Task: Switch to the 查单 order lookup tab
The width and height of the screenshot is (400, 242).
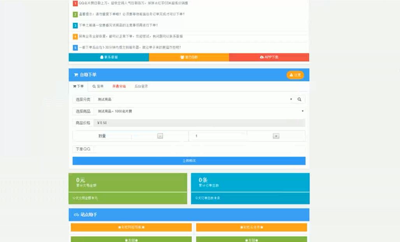Action: click(x=98, y=86)
